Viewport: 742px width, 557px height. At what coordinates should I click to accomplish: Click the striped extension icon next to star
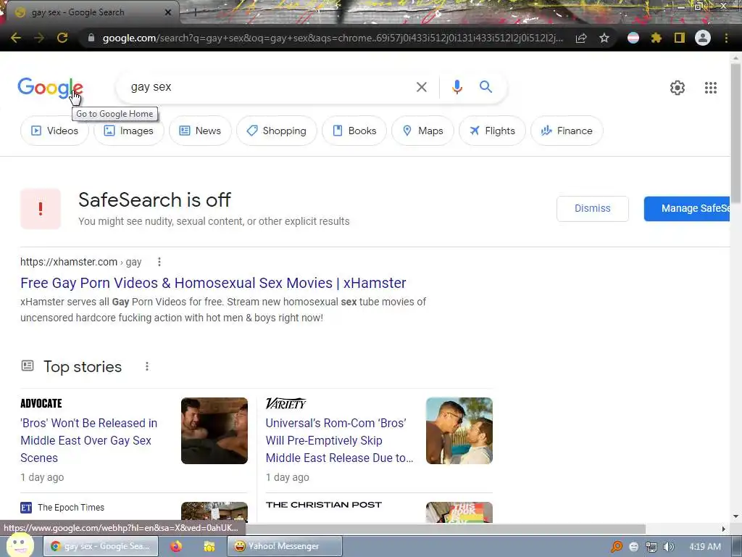(633, 38)
